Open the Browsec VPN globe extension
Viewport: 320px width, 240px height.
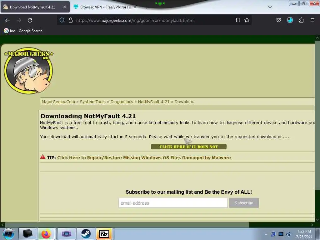(290, 20)
